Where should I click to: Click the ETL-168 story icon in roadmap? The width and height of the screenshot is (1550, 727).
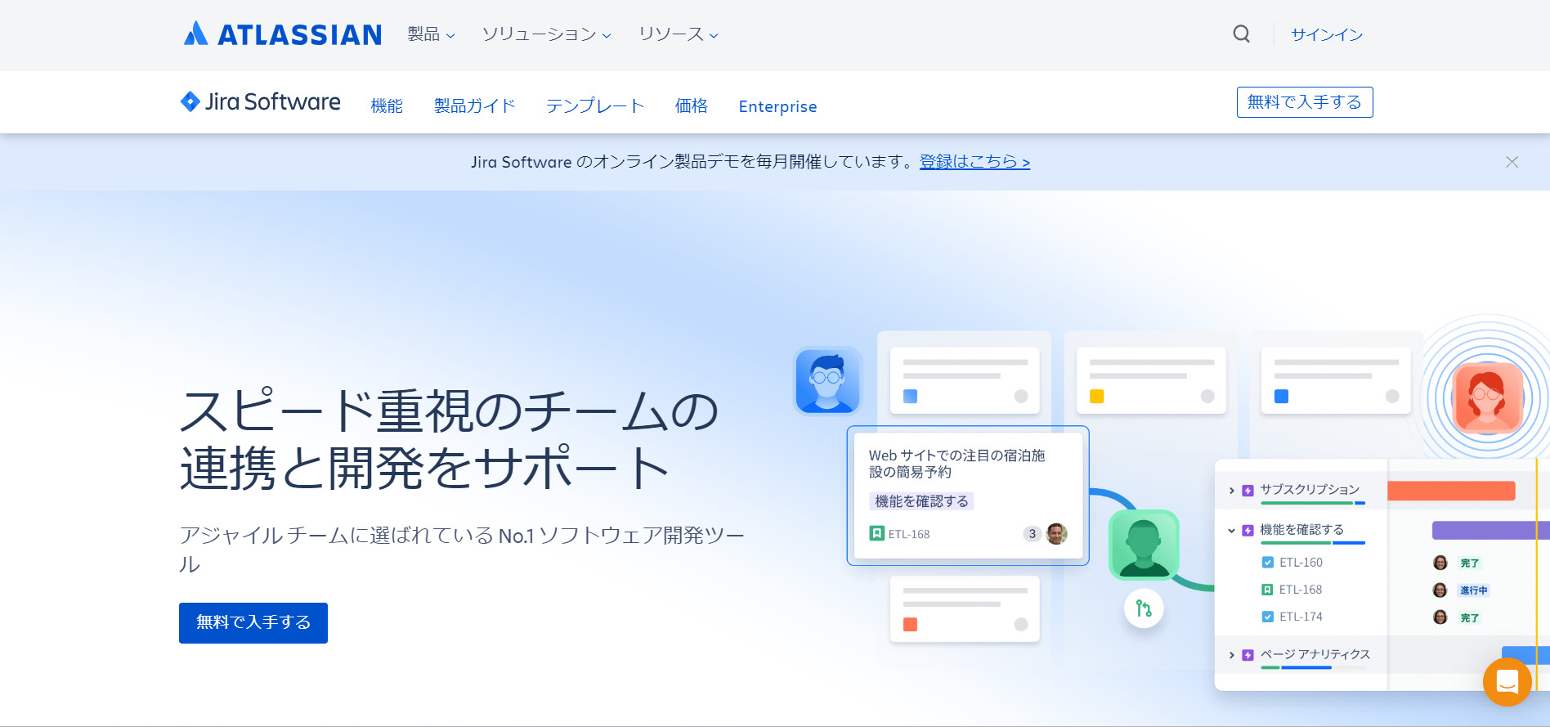pos(1268,590)
